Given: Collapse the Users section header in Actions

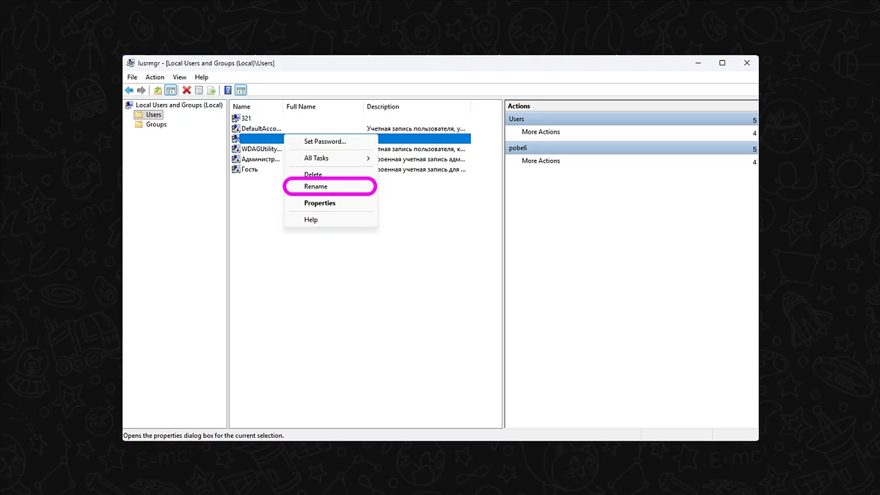Looking at the screenshot, I should (x=631, y=119).
